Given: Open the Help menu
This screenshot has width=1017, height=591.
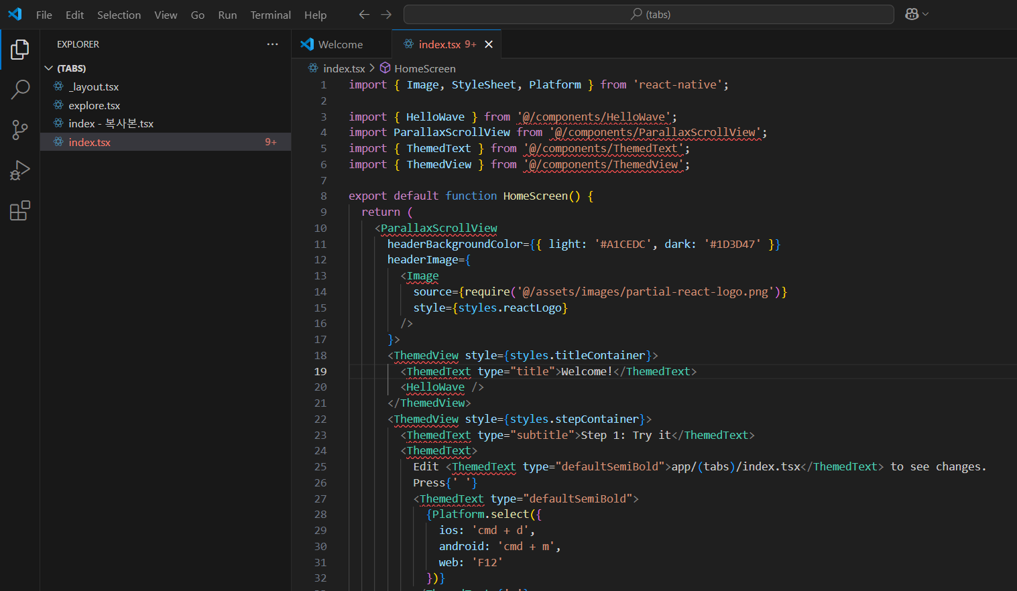Looking at the screenshot, I should click(x=315, y=15).
